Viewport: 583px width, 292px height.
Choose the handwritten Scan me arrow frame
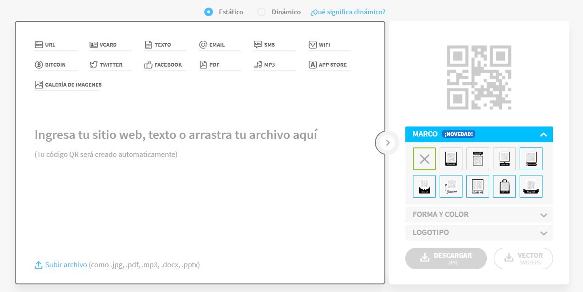click(451, 186)
